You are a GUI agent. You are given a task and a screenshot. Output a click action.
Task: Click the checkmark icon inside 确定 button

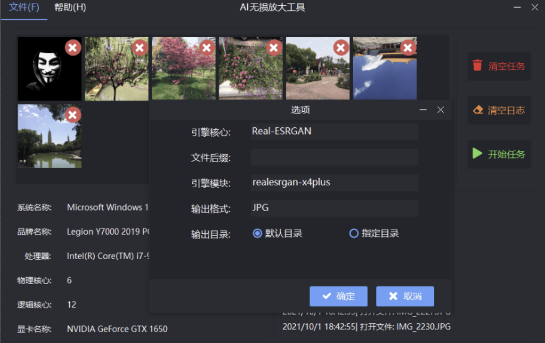pos(328,296)
